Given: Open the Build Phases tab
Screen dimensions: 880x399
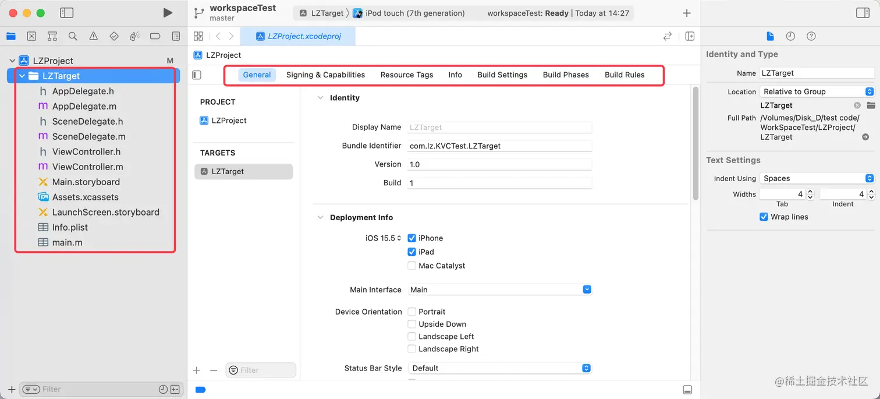Looking at the screenshot, I should (566, 75).
